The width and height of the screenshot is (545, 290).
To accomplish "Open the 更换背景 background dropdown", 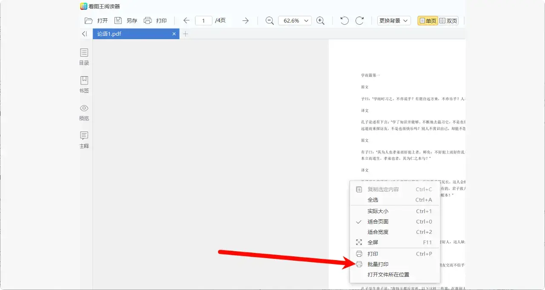I will tap(393, 20).
